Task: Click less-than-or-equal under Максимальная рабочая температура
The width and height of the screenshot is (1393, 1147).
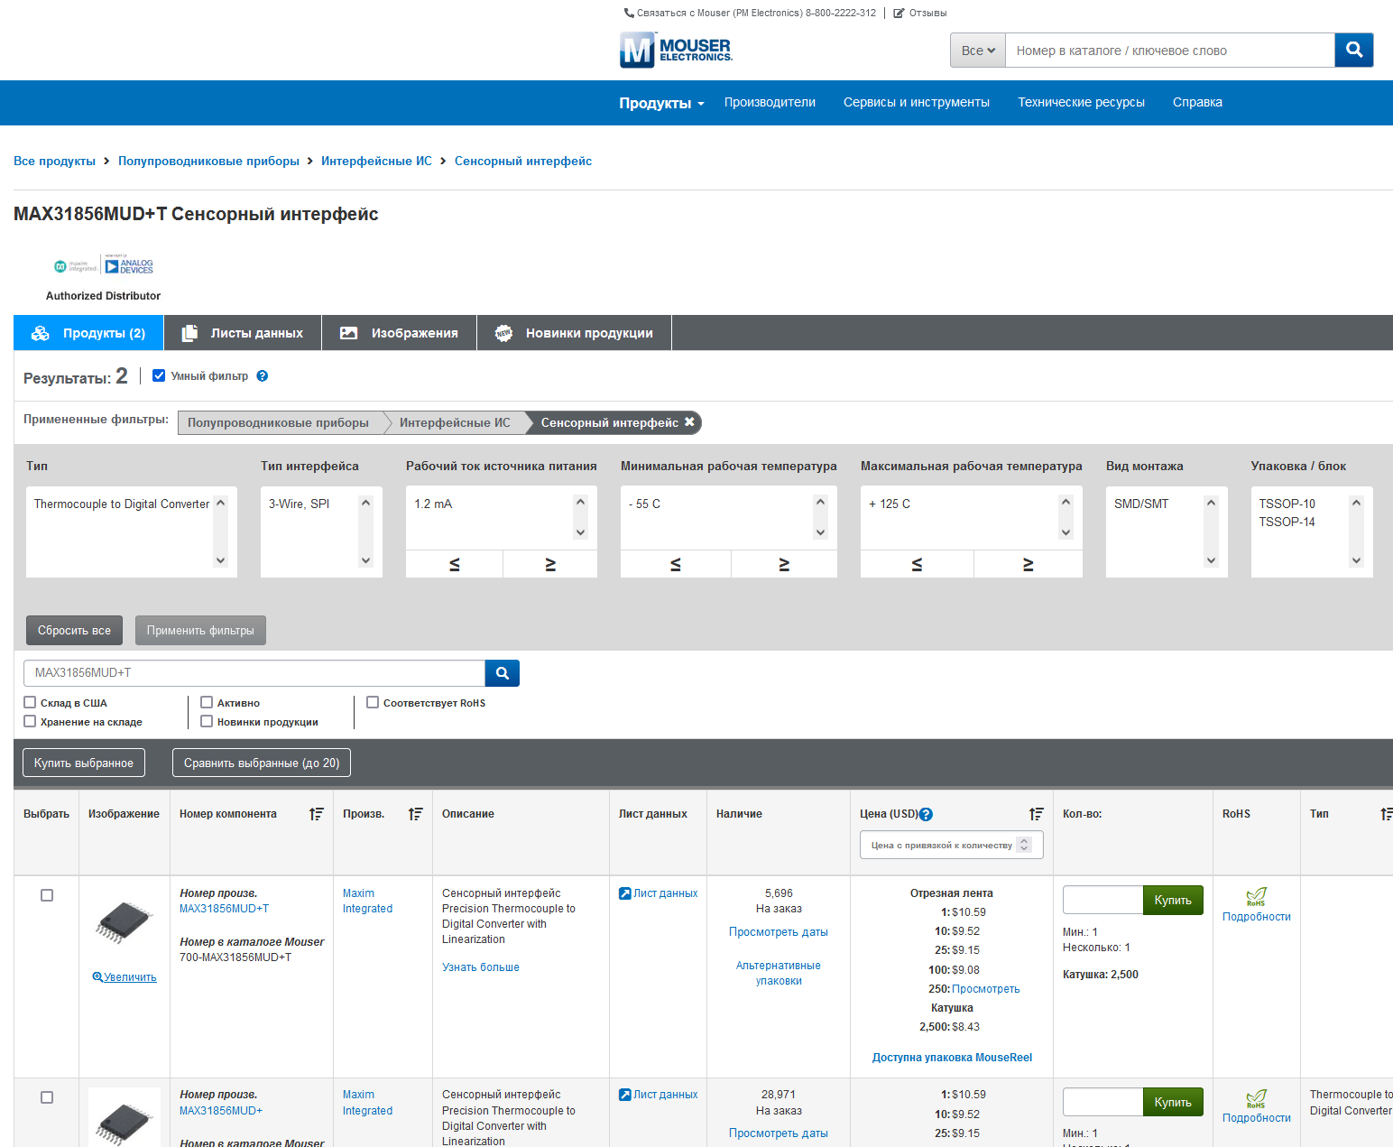Action: click(917, 564)
